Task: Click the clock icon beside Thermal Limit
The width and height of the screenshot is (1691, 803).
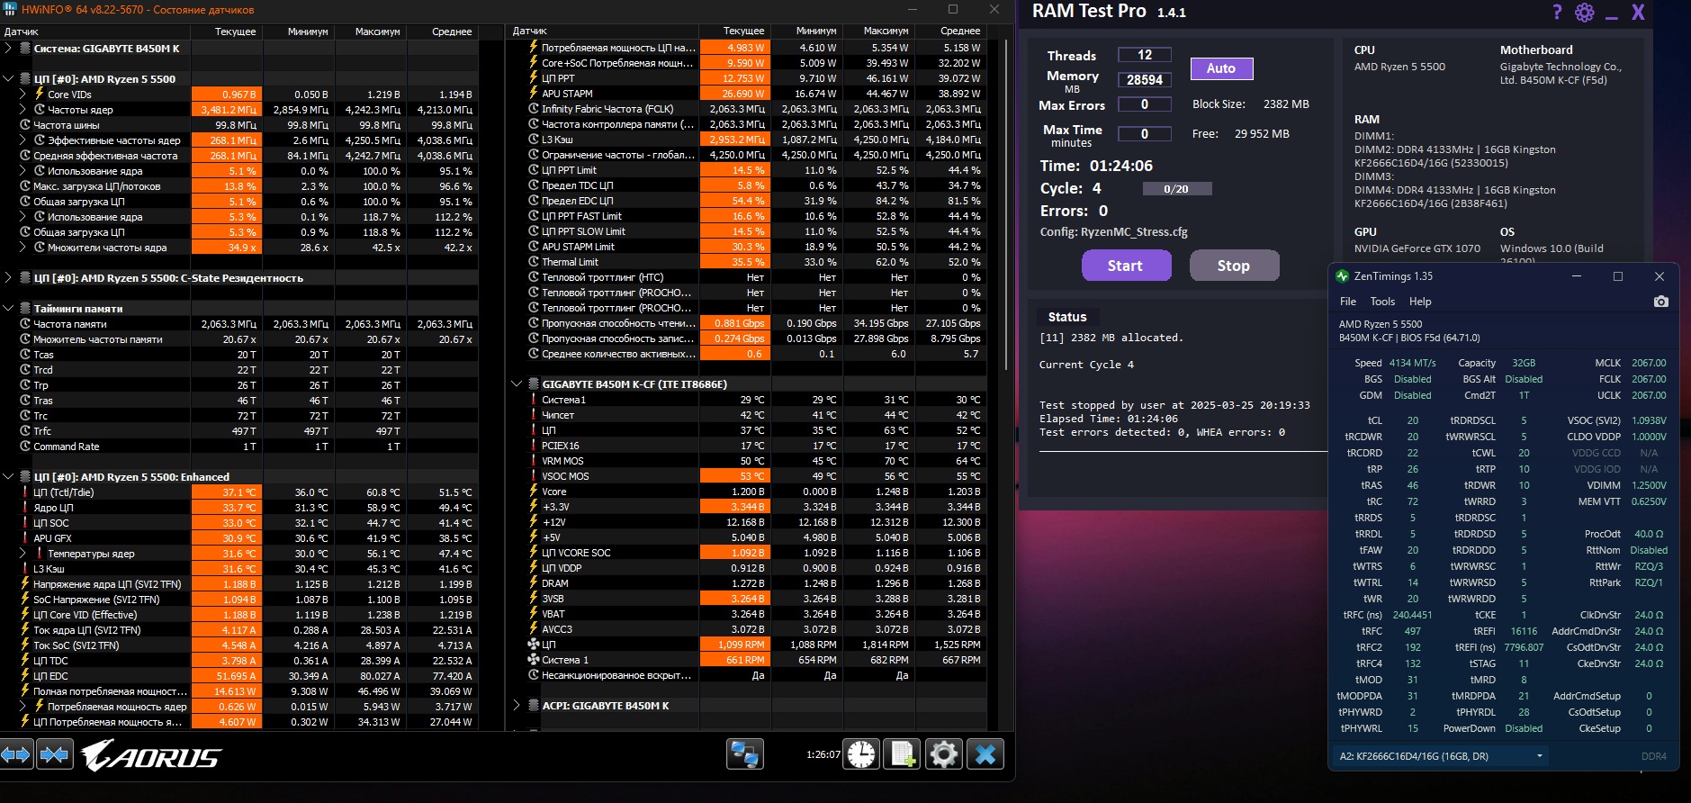Action: click(533, 262)
